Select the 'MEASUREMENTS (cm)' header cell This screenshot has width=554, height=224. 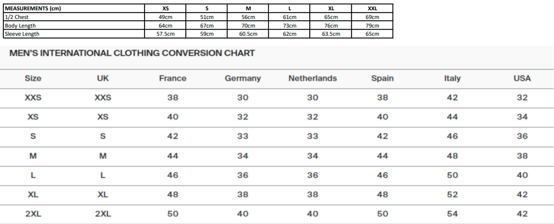tap(33, 8)
